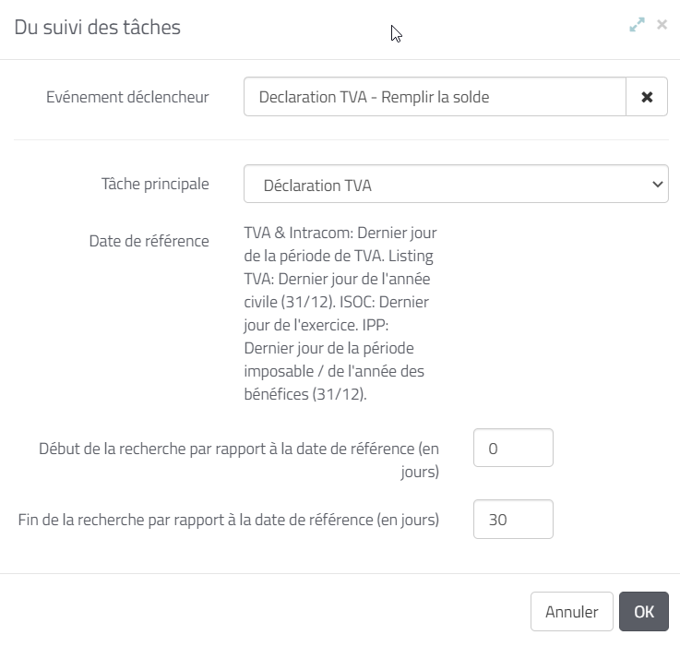680x647 pixels.
Task: Click the Début de la recherche label
Action: click(x=239, y=460)
